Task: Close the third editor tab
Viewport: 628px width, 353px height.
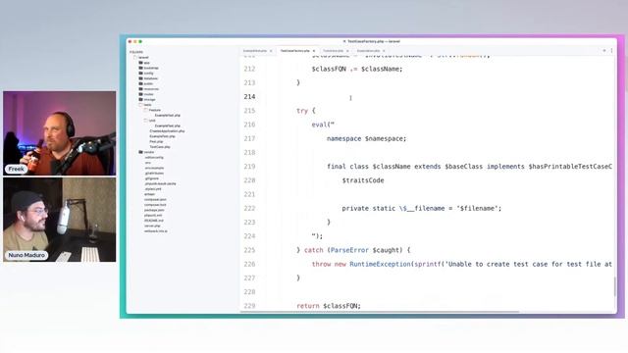Action: click(x=347, y=51)
